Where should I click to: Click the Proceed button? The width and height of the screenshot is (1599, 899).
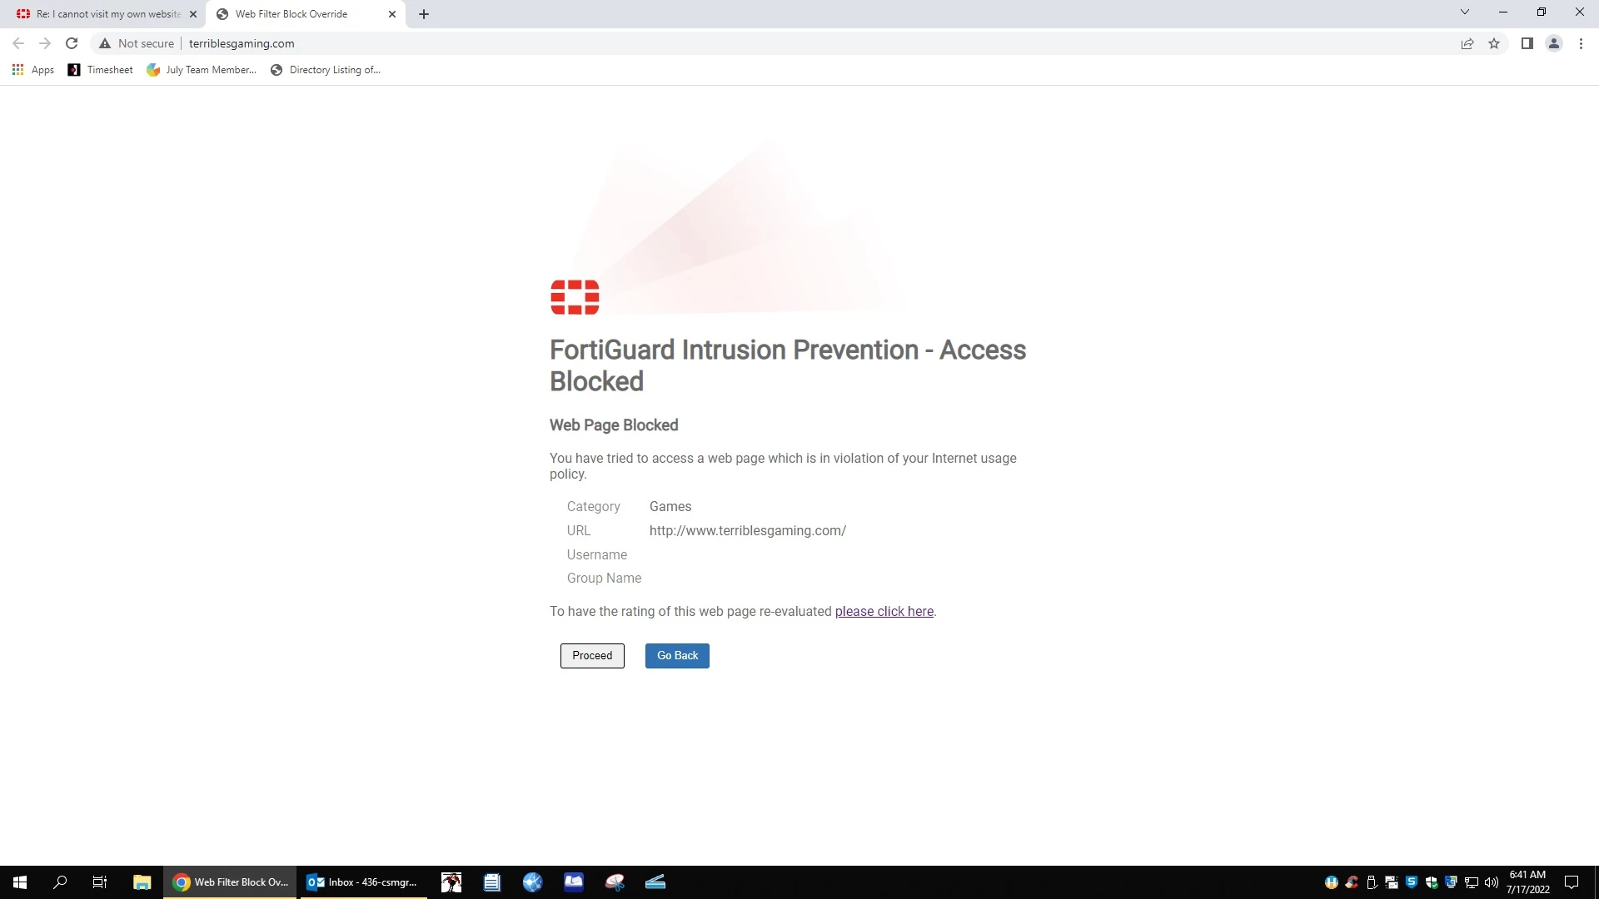pos(592,656)
